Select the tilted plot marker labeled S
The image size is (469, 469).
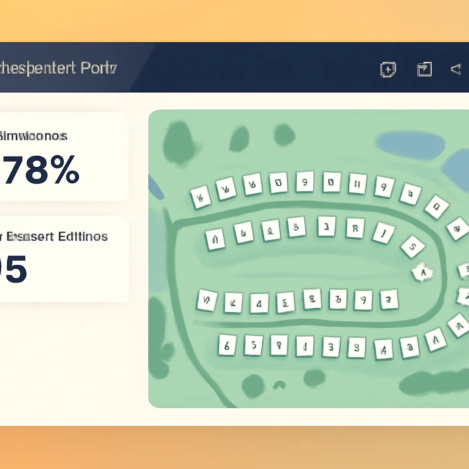(x=413, y=246)
